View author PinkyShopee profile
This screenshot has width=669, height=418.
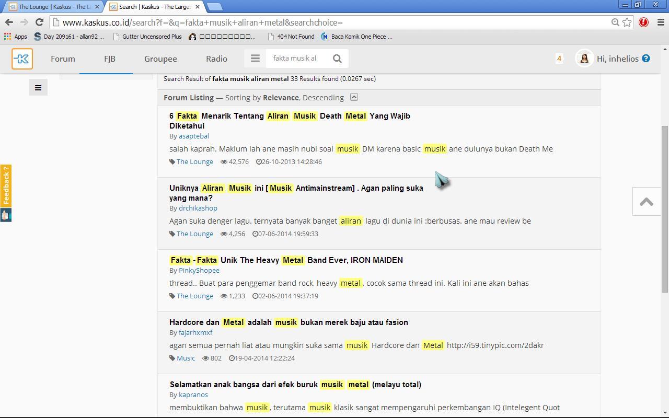[199, 270]
